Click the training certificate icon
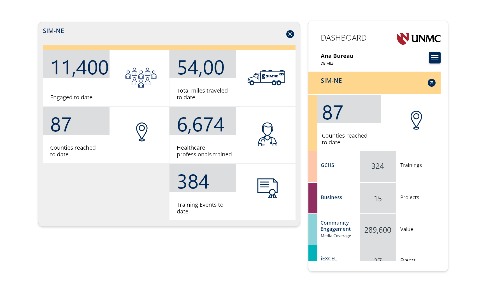The width and height of the screenshot is (486, 292). tap(268, 188)
